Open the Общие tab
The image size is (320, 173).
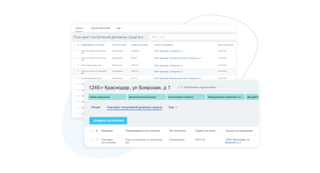pyautogui.click(x=96, y=107)
